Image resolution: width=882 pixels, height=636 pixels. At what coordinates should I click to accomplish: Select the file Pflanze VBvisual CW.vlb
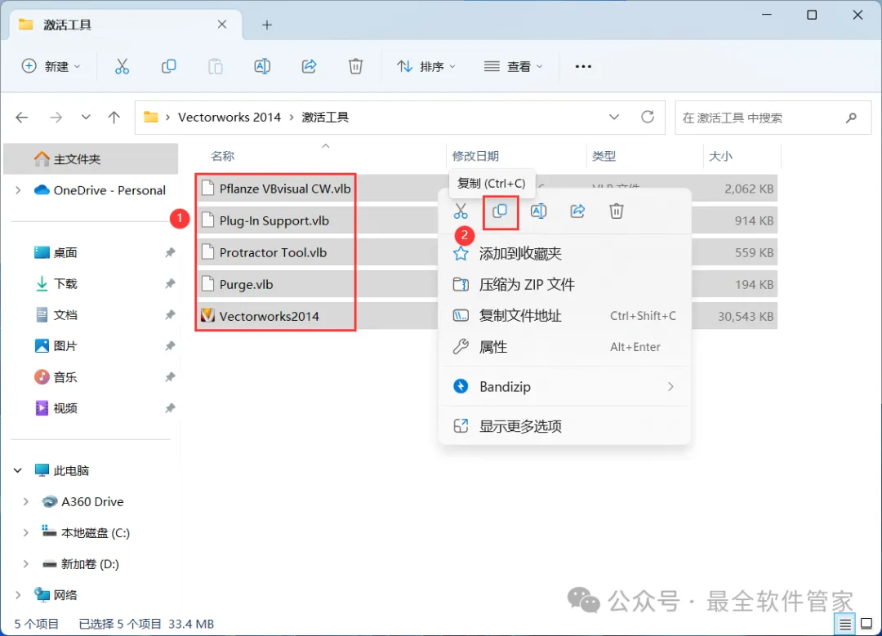(x=285, y=189)
